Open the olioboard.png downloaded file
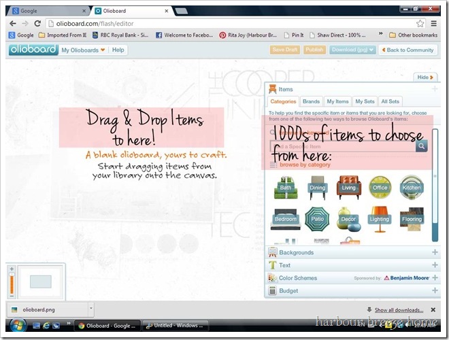449x340 pixels. [x=48, y=309]
